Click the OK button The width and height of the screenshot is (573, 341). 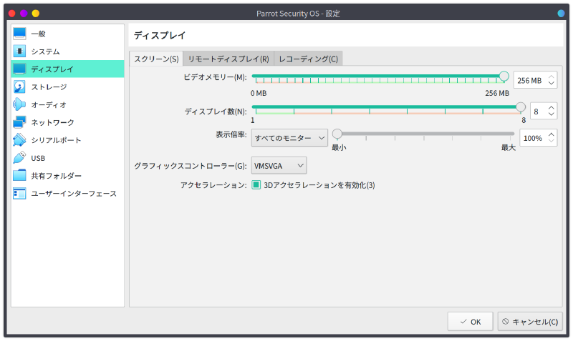point(471,322)
